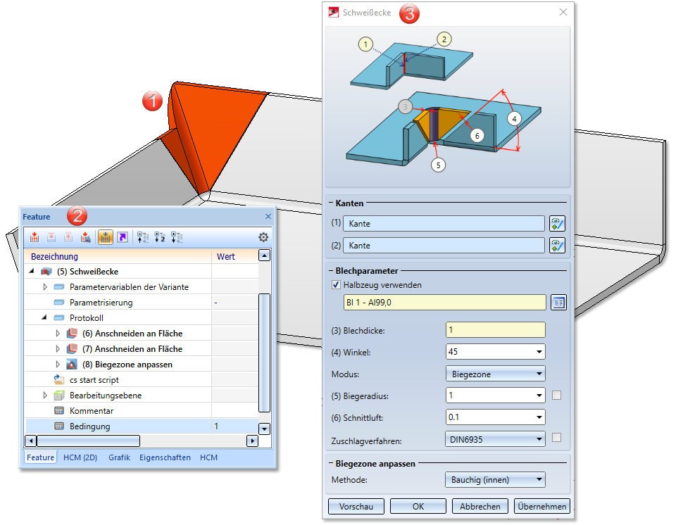The width and height of the screenshot is (683, 525).
Task: Click the first red recalculate feature toolbar icon
Action: coord(35,237)
